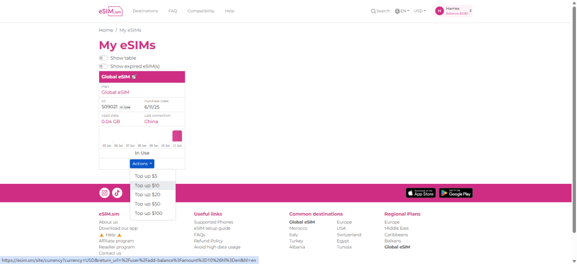Open the Morocco destination link
The width and height of the screenshot is (577, 264).
[298, 228]
